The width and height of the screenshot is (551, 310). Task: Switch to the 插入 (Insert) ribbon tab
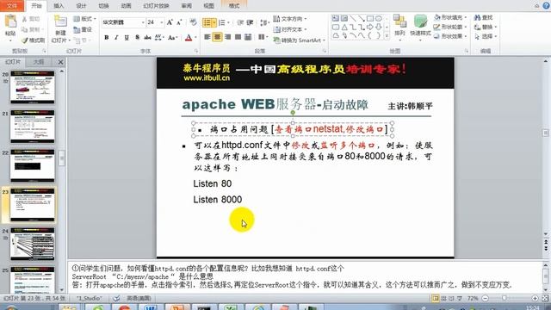click(59, 6)
